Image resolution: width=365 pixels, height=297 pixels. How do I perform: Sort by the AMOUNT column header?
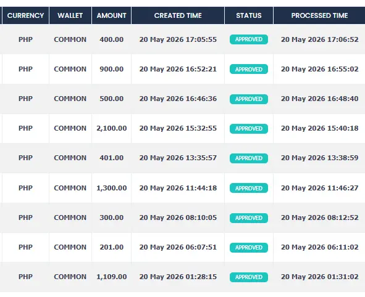(x=112, y=15)
